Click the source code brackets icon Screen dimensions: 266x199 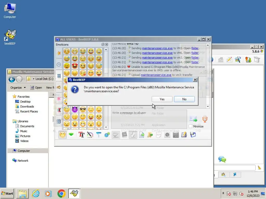pyautogui.click(x=159, y=135)
